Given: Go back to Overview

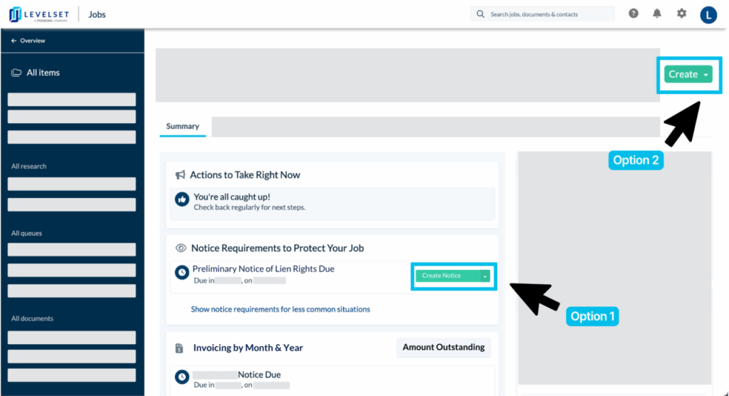Looking at the screenshot, I should [x=28, y=41].
